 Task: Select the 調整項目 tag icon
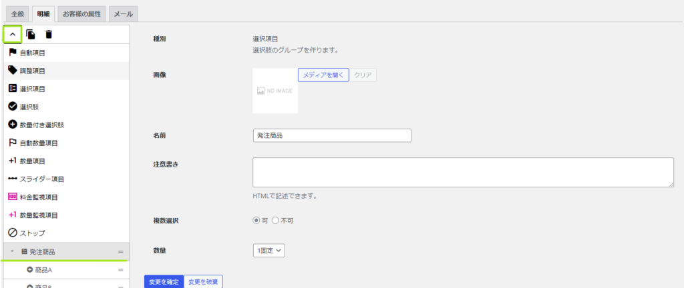12,70
